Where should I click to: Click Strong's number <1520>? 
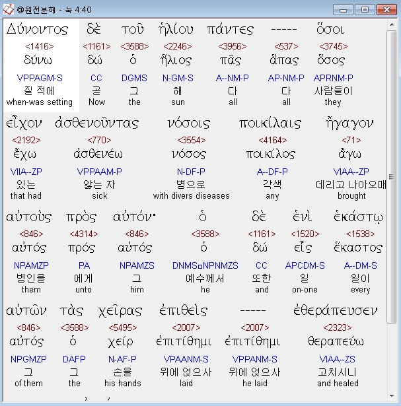pos(305,234)
